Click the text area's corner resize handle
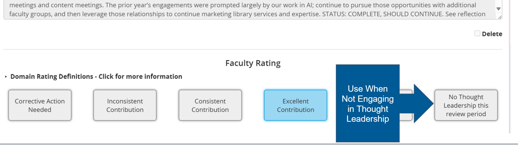This screenshot has height=148, width=518. [x=500, y=17]
